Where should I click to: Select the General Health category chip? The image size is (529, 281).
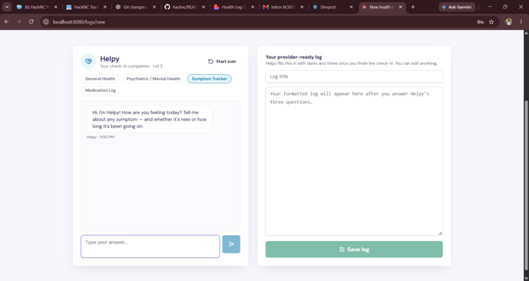[100, 79]
